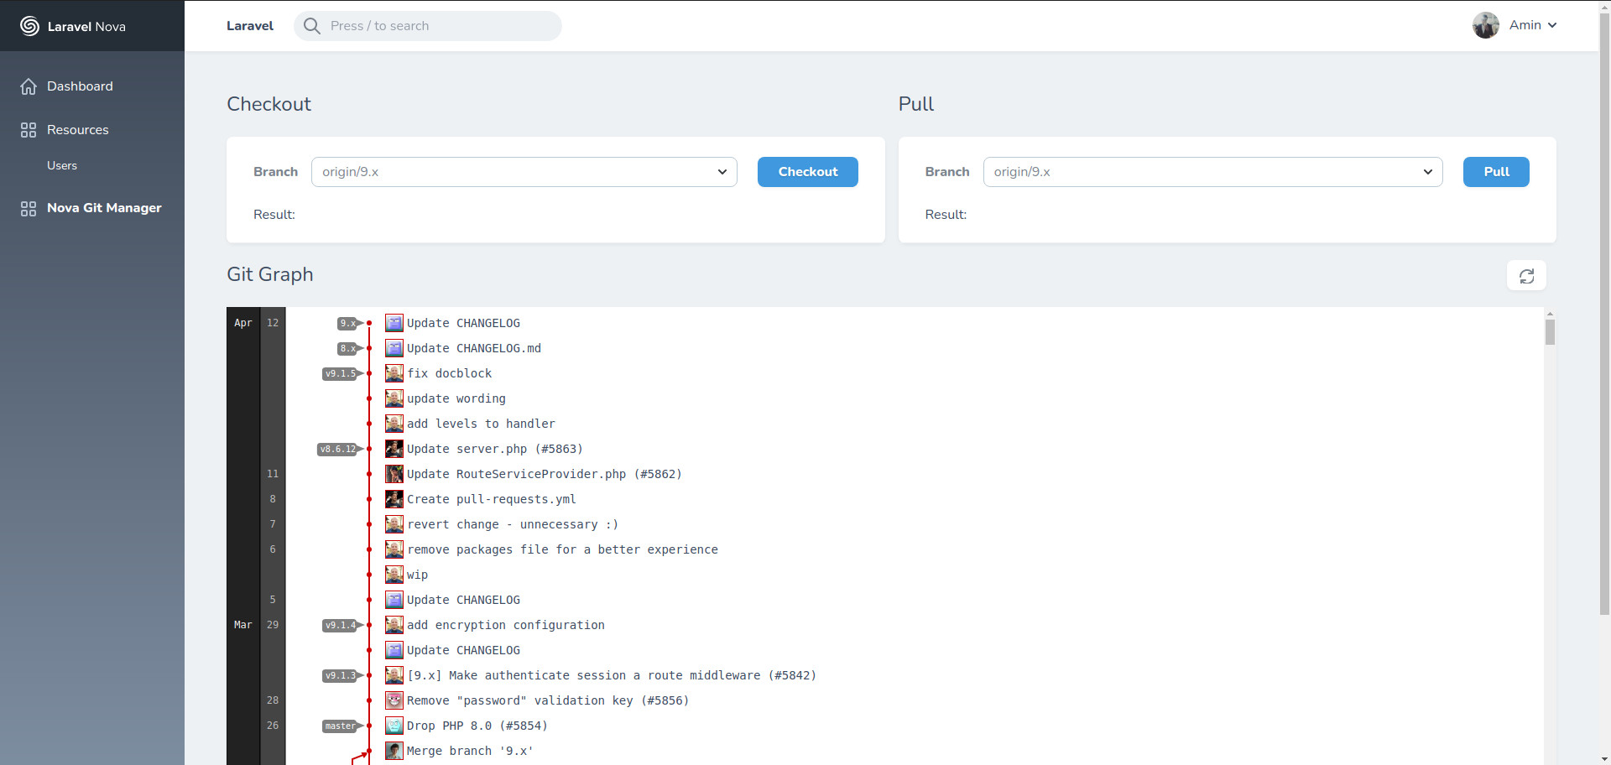This screenshot has width=1611, height=765.
Task: Click avatar beside wip commit
Action: pyautogui.click(x=394, y=575)
